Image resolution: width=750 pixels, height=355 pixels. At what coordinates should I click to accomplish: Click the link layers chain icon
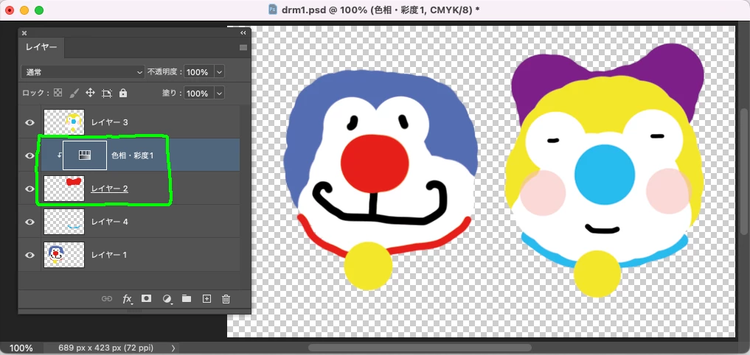click(107, 298)
